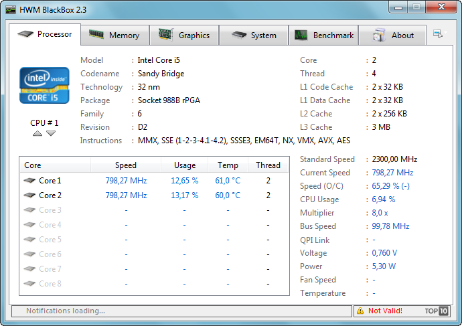Click the Core 3 chip icon
The width and height of the screenshot is (462, 326).
click(29, 210)
